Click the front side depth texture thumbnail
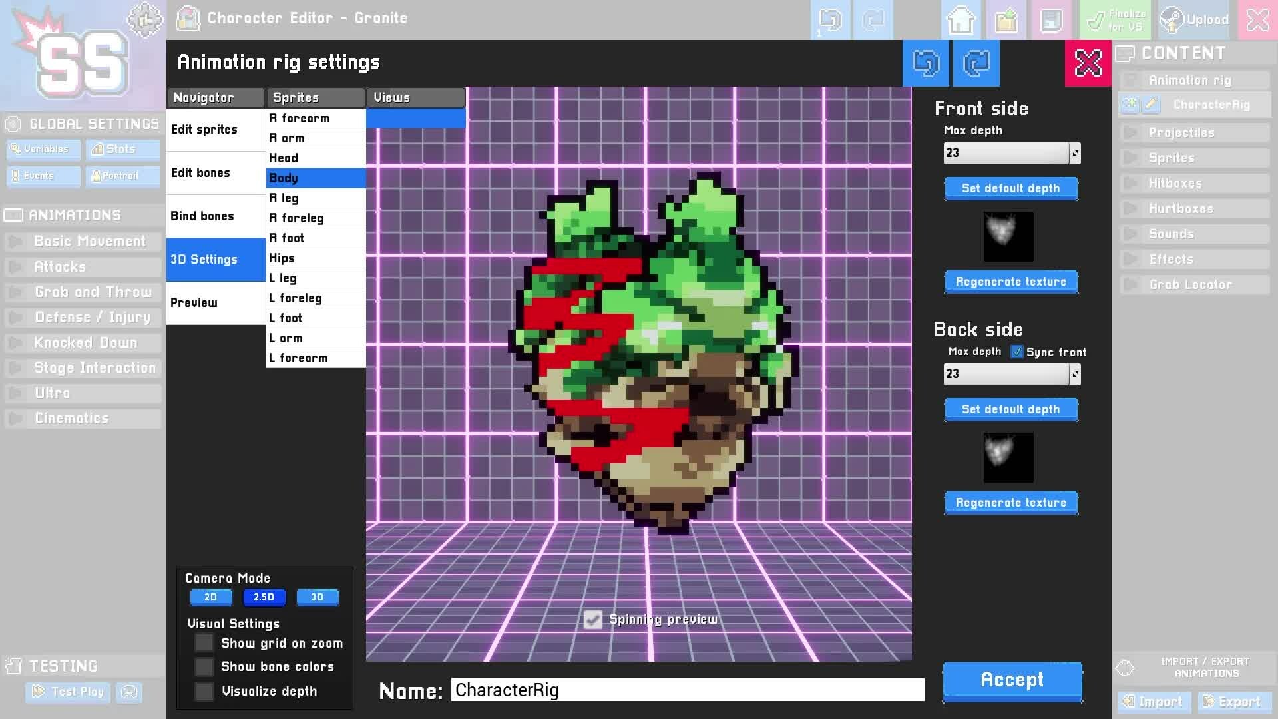1278x719 pixels. (1008, 236)
